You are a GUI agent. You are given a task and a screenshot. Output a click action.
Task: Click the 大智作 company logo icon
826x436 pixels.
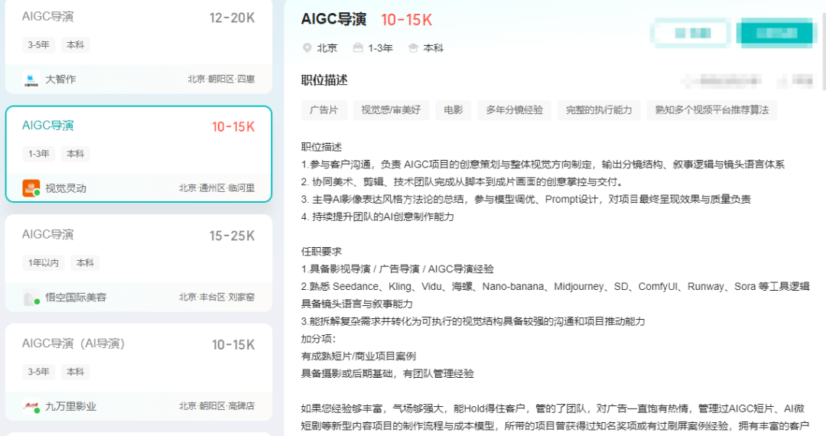coord(31,79)
